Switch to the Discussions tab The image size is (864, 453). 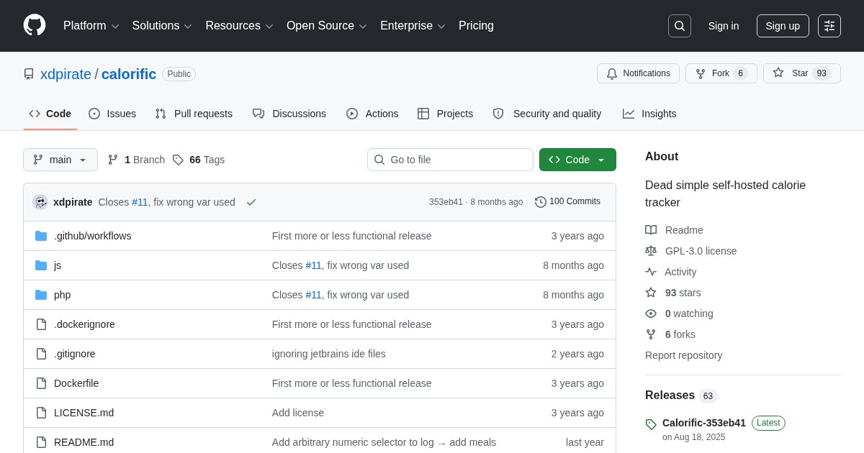tap(289, 114)
